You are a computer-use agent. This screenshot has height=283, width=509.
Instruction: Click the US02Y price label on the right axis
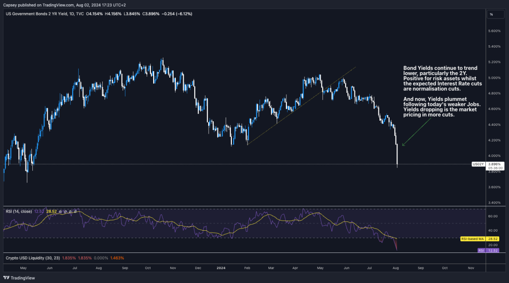click(478, 163)
